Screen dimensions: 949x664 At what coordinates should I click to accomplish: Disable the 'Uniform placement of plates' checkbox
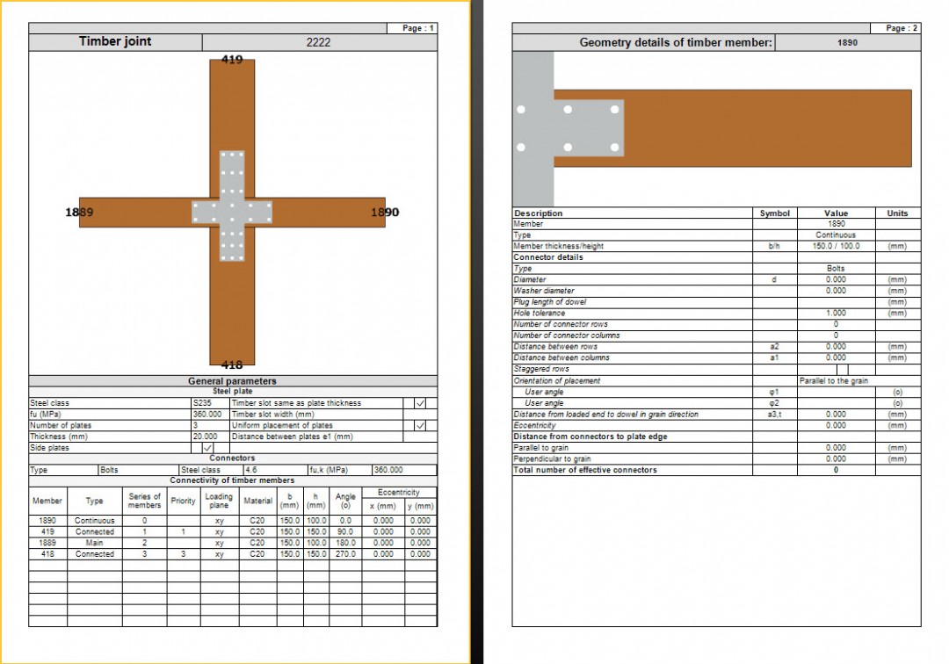pos(420,425)
